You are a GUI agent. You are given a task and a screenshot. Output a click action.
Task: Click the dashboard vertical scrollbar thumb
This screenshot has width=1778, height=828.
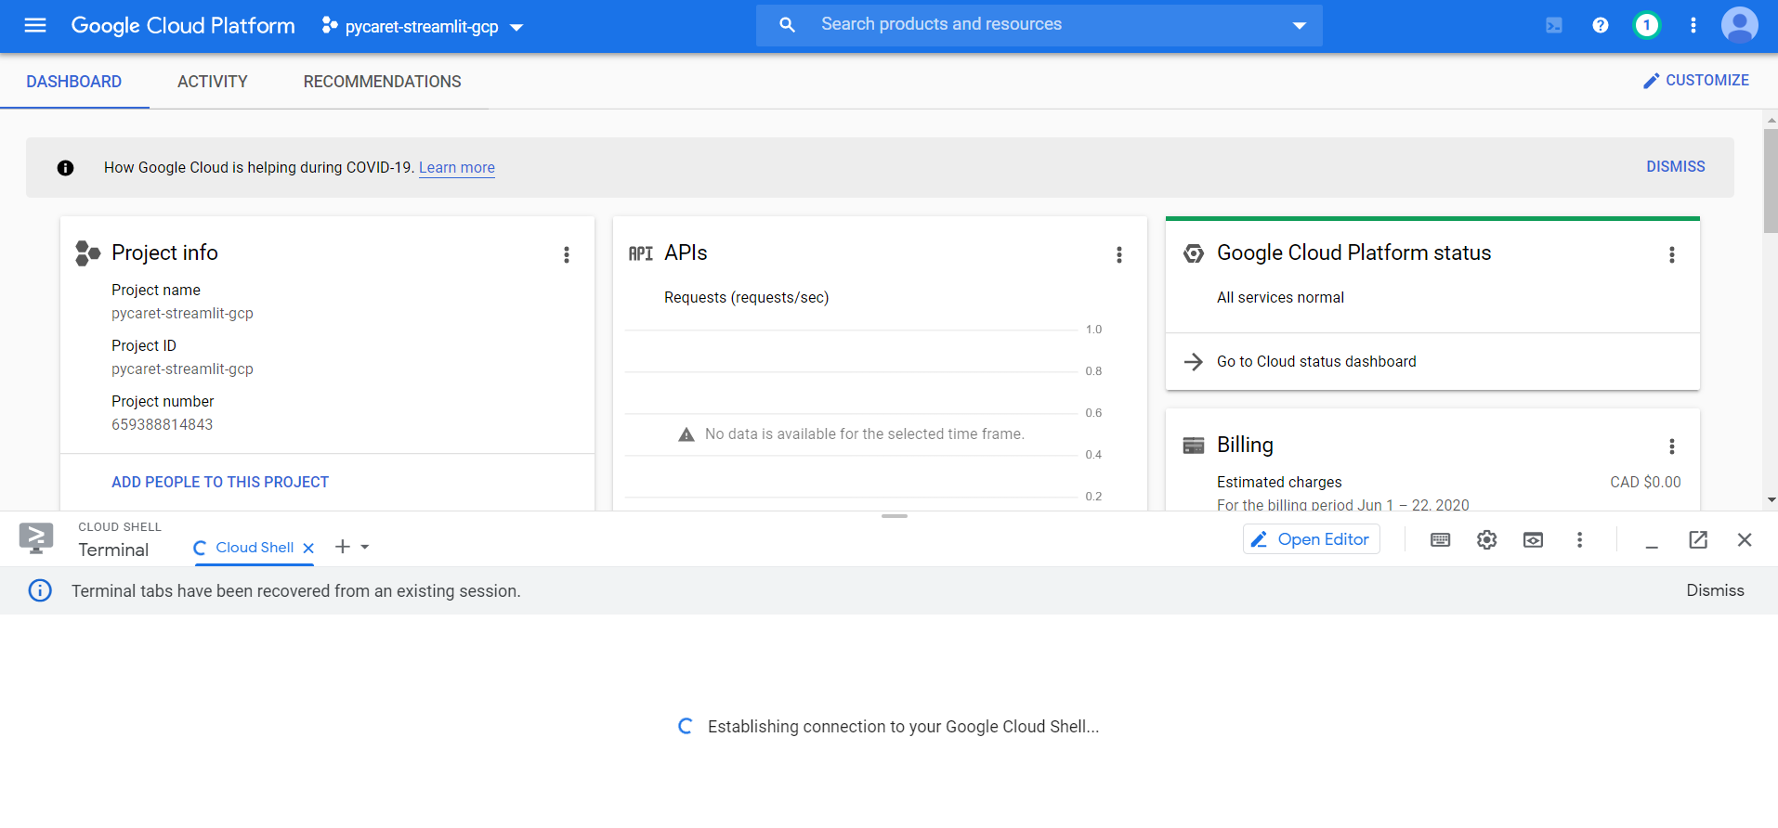point(1771,180)
